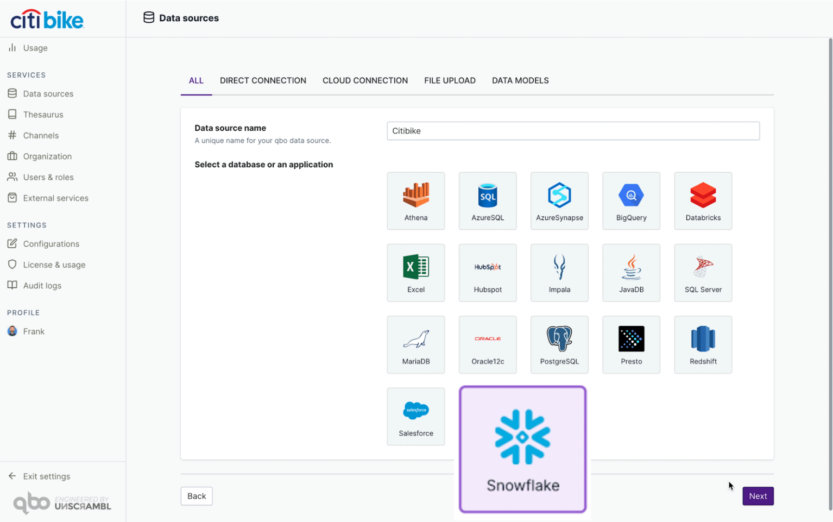Open Thesaurus in the sidebar

(43, 115)
